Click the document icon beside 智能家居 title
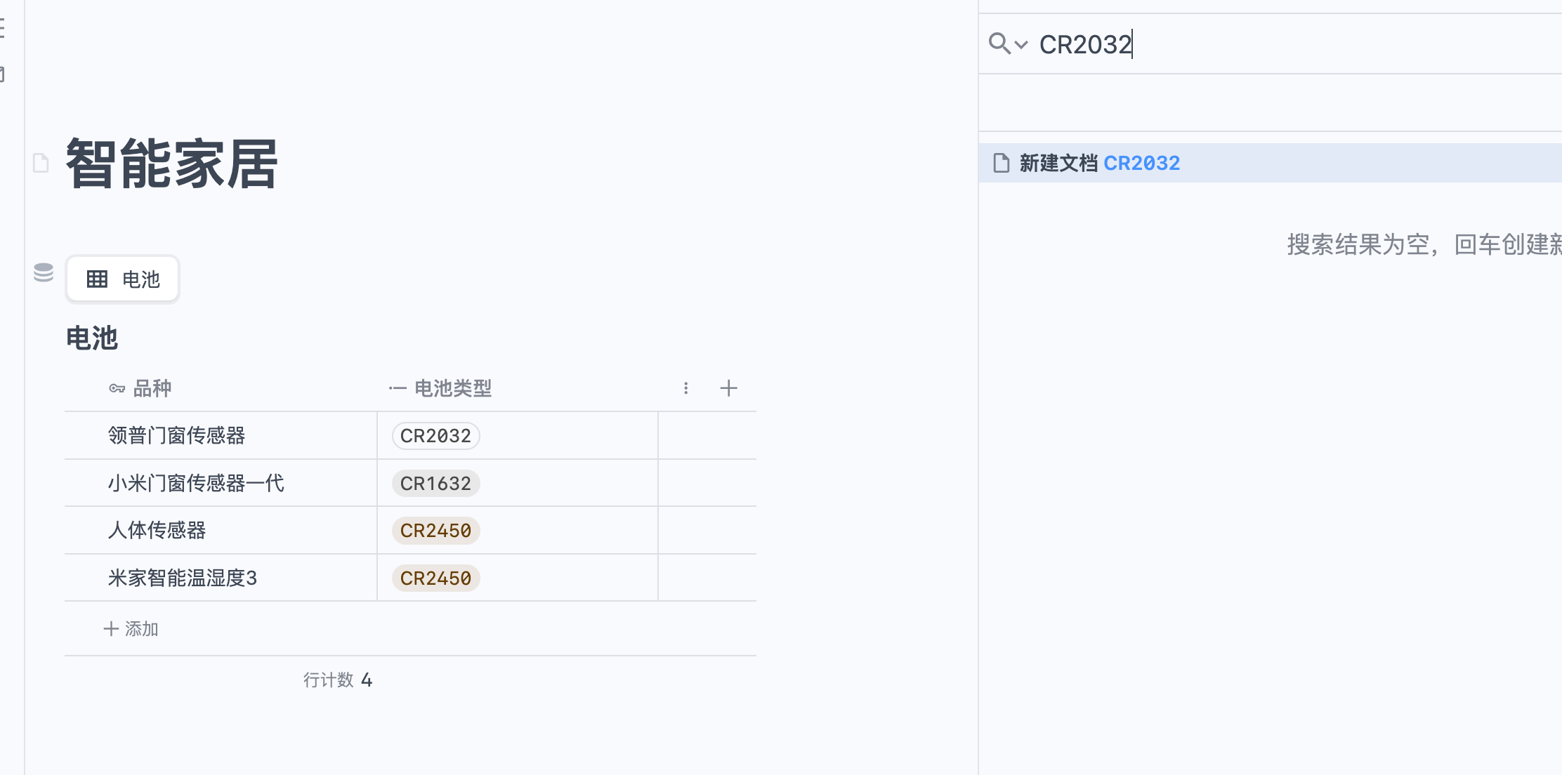This screenshot has width=1562, height=775. pos(41,164)
